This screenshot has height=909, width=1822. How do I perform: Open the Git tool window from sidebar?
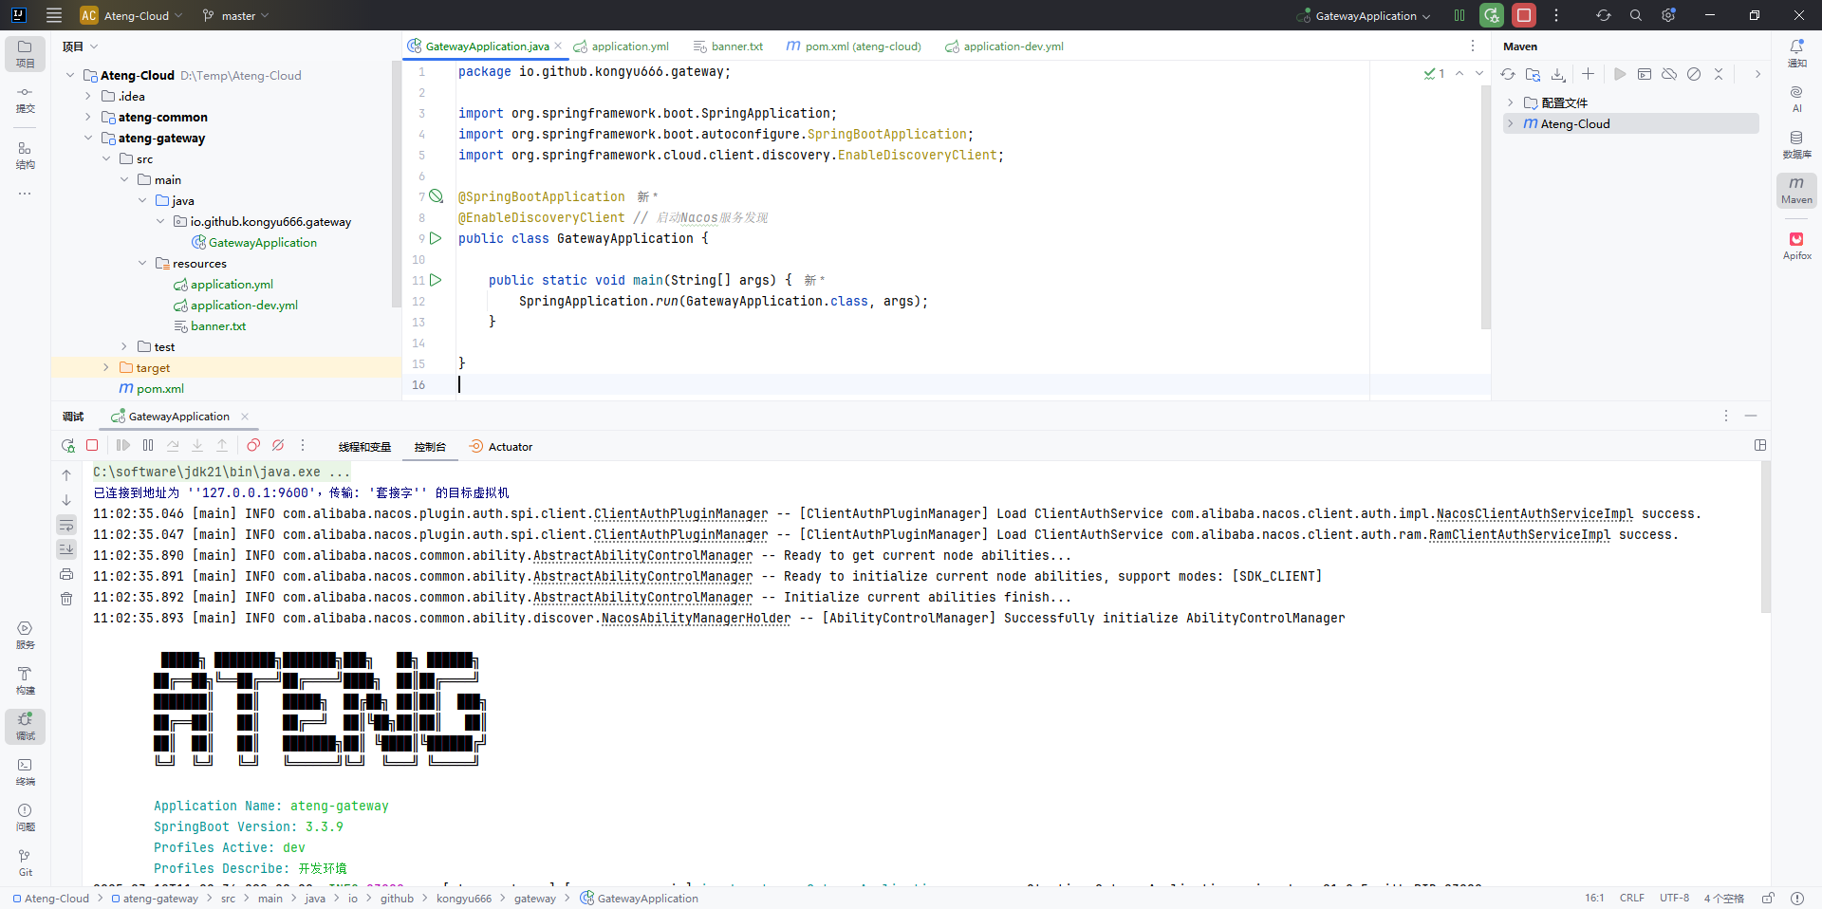[x=25, y=862]
